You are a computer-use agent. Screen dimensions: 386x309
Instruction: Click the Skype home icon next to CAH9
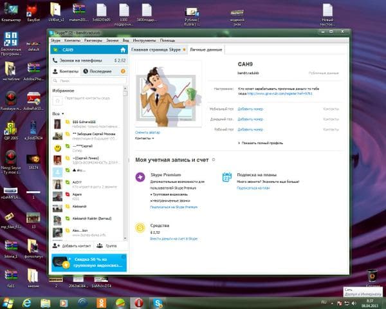click(123, 50)
